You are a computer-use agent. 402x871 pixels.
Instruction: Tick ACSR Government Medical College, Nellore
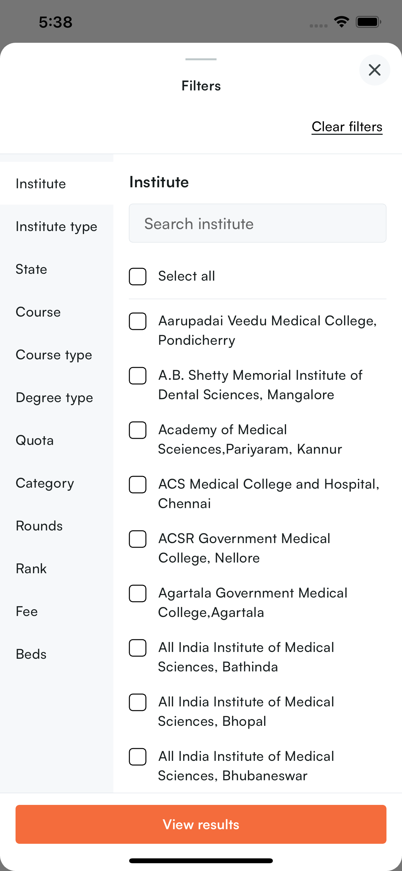[138, 539]
